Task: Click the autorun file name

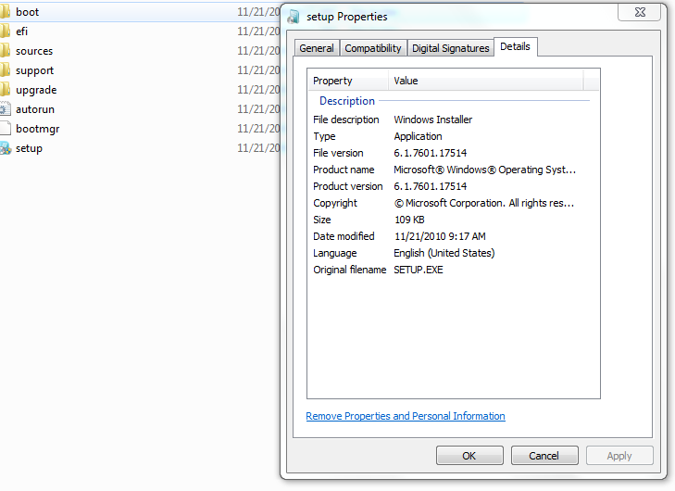Action: click(35, 109)
